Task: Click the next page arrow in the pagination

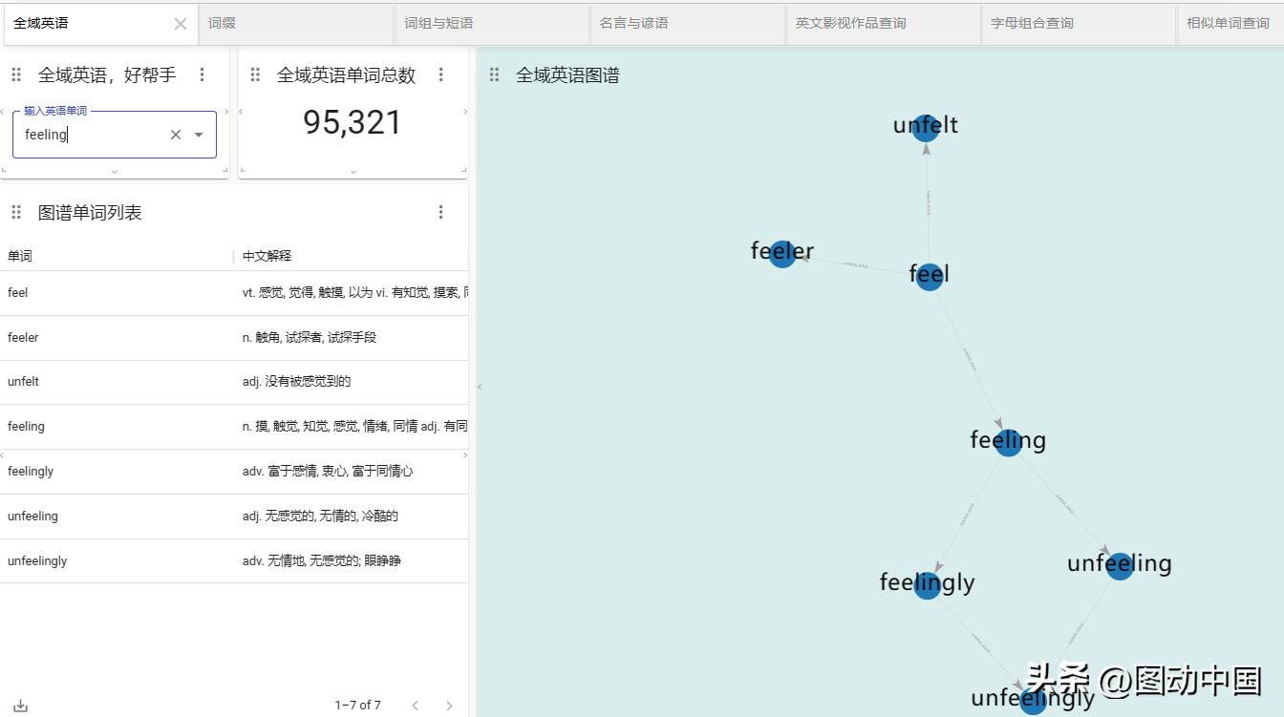Action: [x=448, y=705]
